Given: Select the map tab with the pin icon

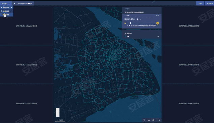Looking at the screenshot, I should 23,3.
